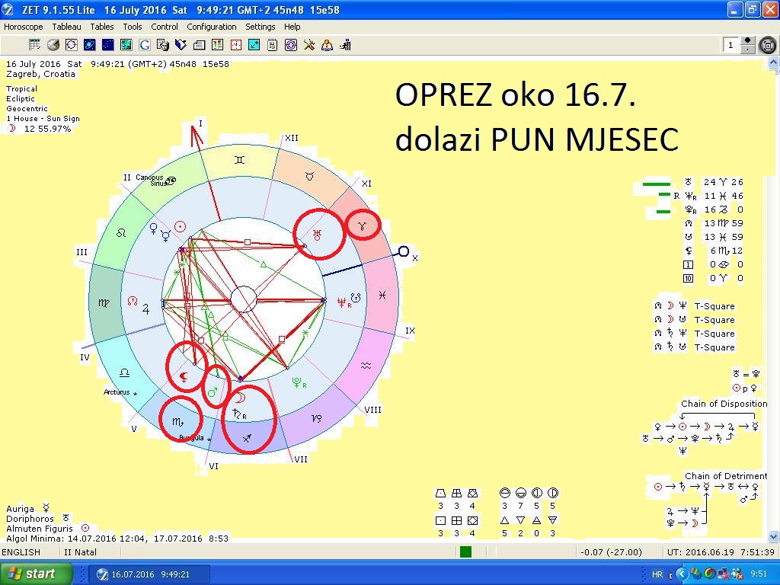The height and width of the screenshot is (585, 780).
Task: Click the notepad icon in the toolbar
Action: 273,45
